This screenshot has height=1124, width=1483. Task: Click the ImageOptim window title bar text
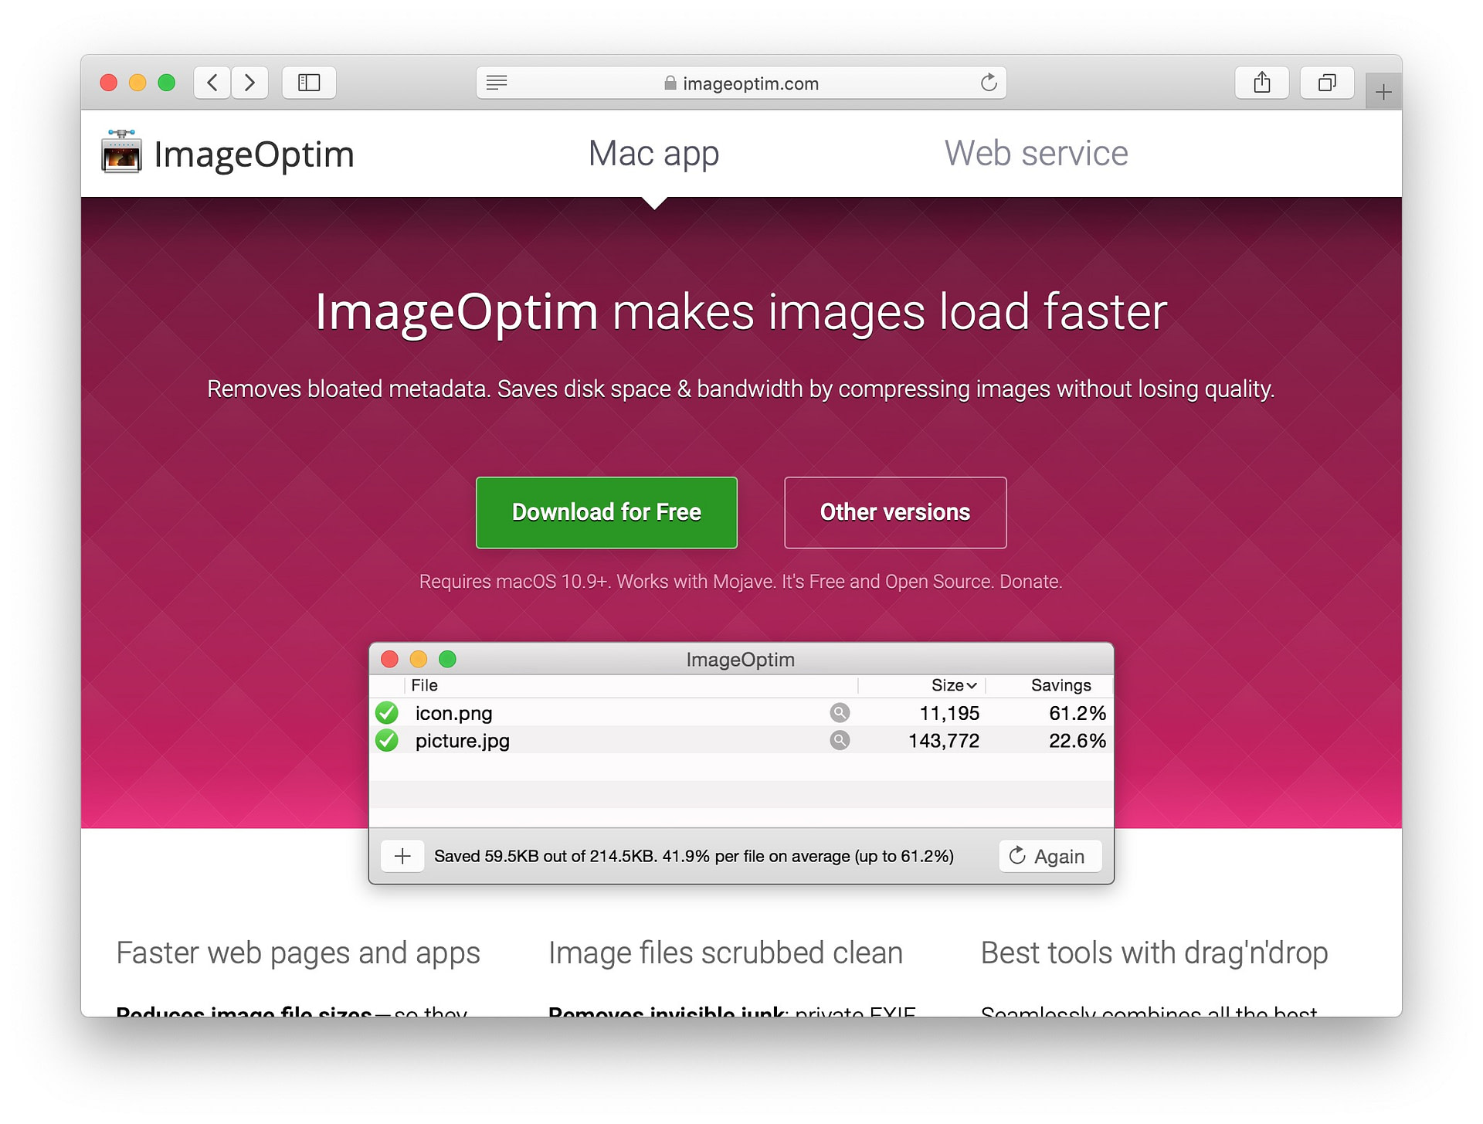pos(741,660)
